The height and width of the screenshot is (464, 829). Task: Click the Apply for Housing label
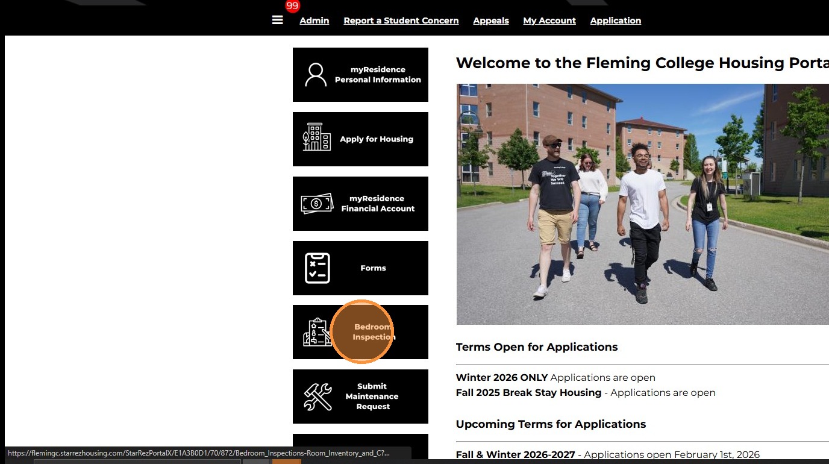377,139
